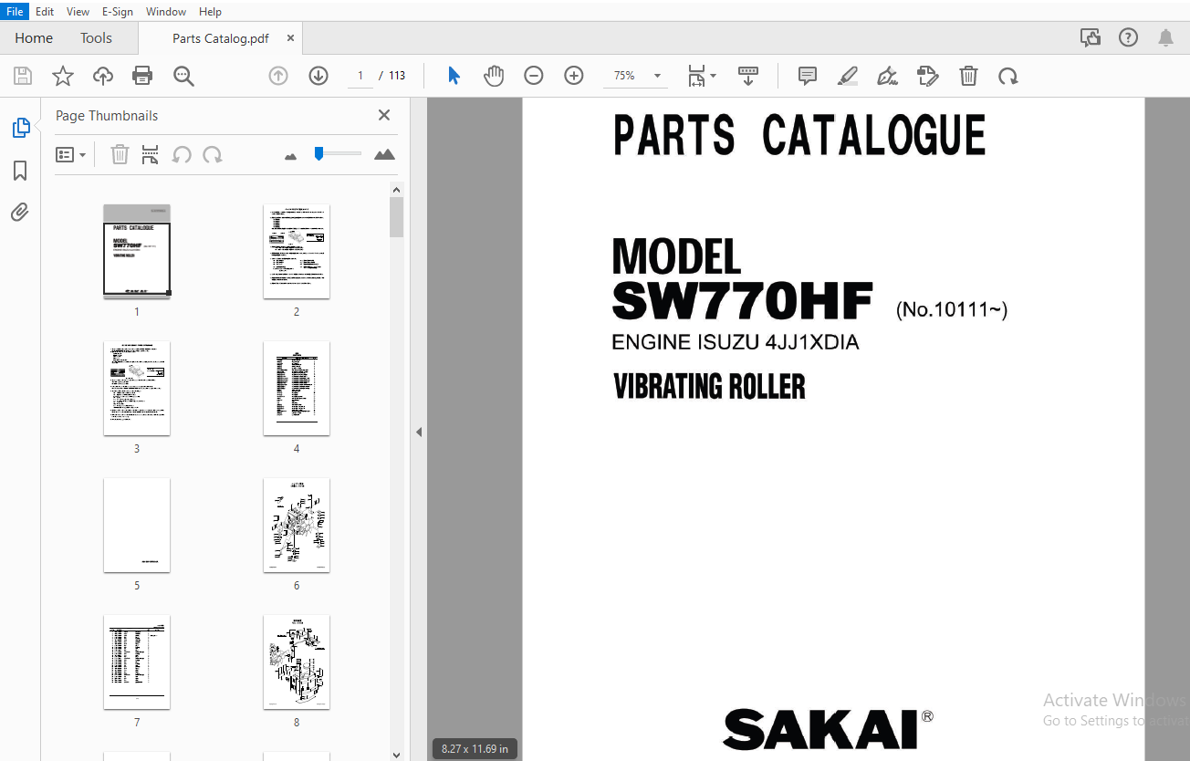Image resolution: width=1190 pixels, height=761 pixels.
Task: Select page 4 thumbnail
Action: [297, 388]
